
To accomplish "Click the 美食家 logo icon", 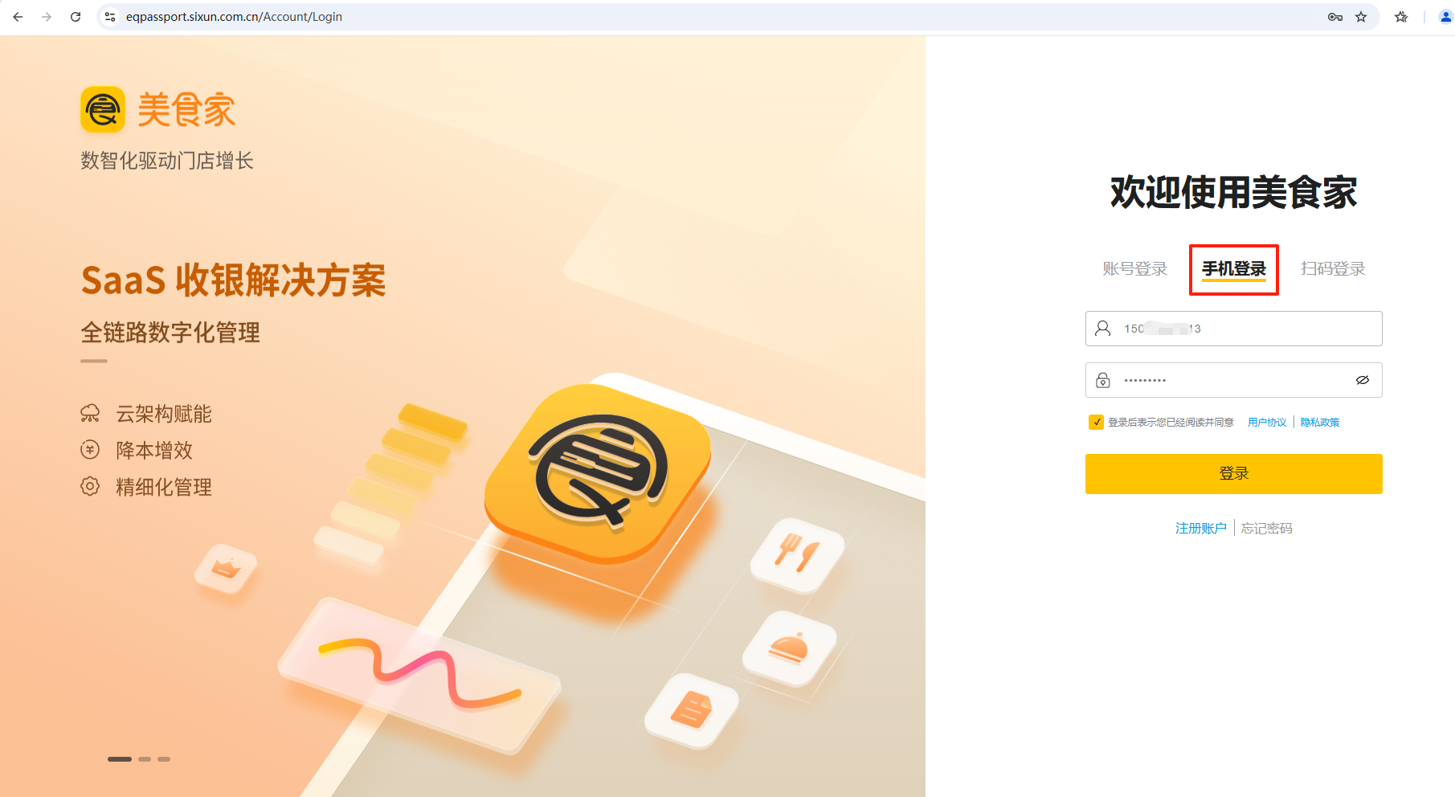I will coord(103,109).
